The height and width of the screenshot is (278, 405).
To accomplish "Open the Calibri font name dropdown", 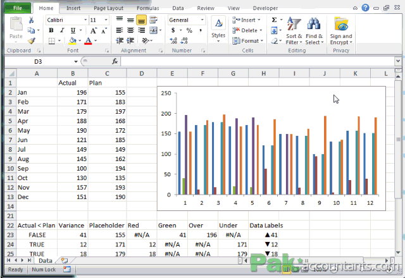I will coord(85,20).
